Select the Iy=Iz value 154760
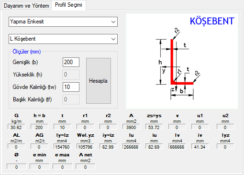 click(x=62, y=147)
